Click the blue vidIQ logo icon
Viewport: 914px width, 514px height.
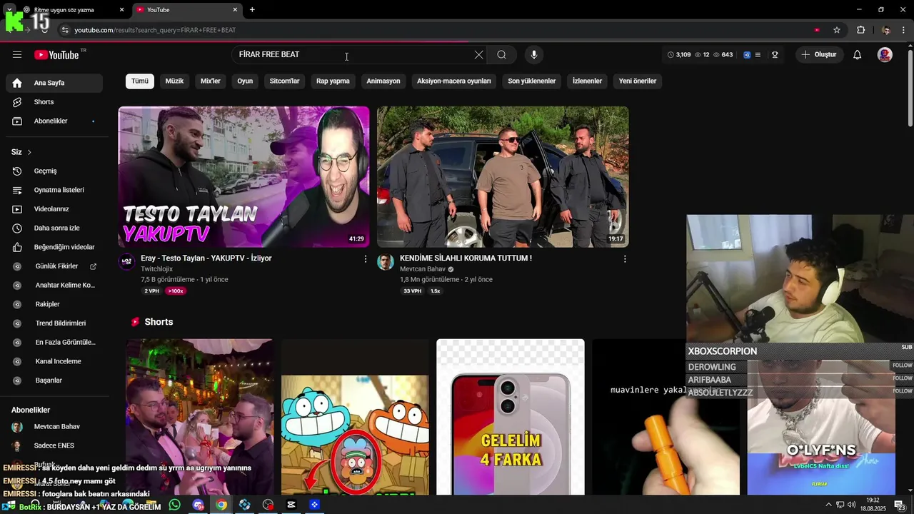point(747,55)
